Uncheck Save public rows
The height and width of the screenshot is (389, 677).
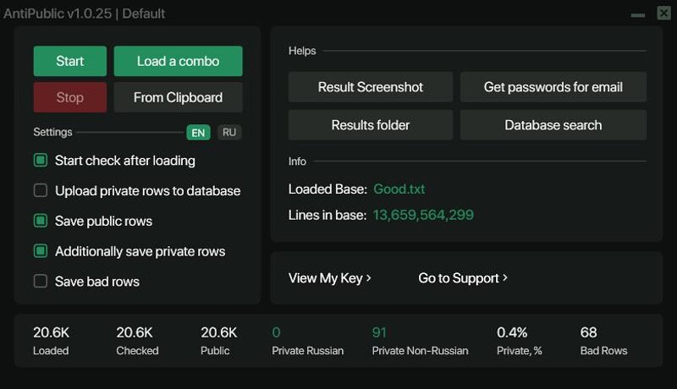[x=41, y=221]
